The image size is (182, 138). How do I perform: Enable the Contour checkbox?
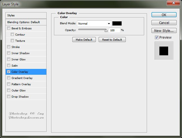coord(13,34)
